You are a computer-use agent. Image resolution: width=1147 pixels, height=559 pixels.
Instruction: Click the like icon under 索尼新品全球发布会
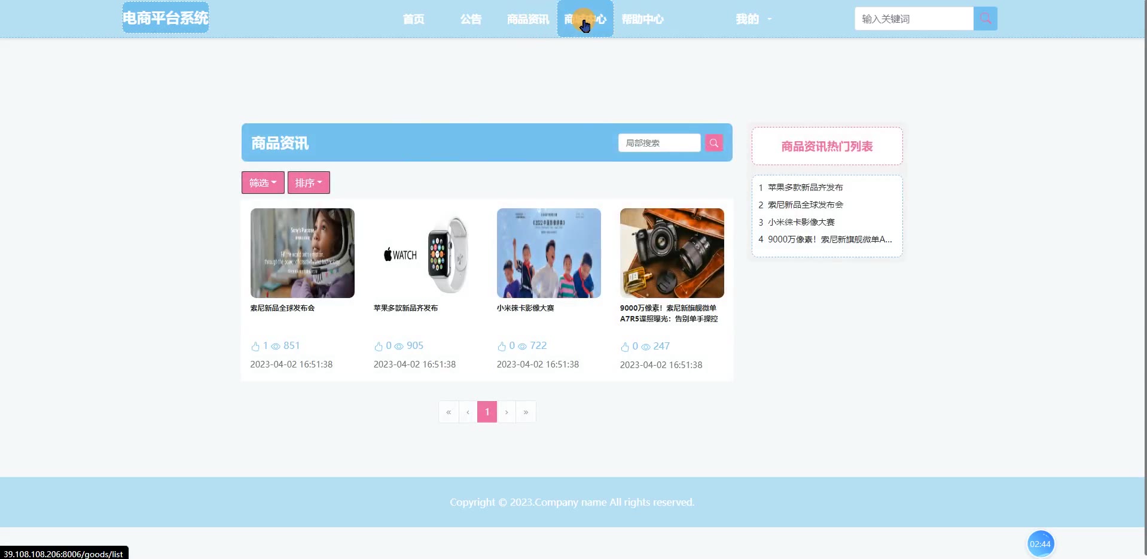[x=255, y=347]
